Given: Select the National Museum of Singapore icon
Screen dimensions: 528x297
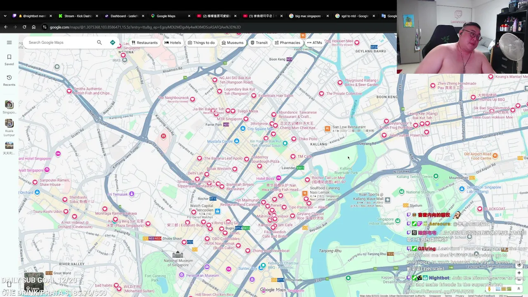Looking at the screenshot, I should coord(178,255).
